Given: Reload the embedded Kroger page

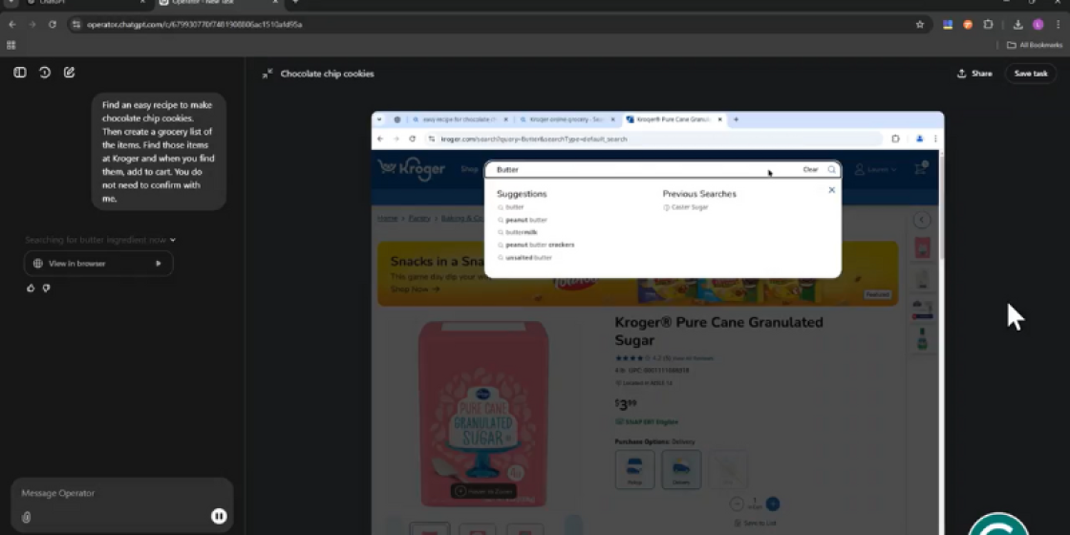Looking at the screenshot, I should [412, 139].
